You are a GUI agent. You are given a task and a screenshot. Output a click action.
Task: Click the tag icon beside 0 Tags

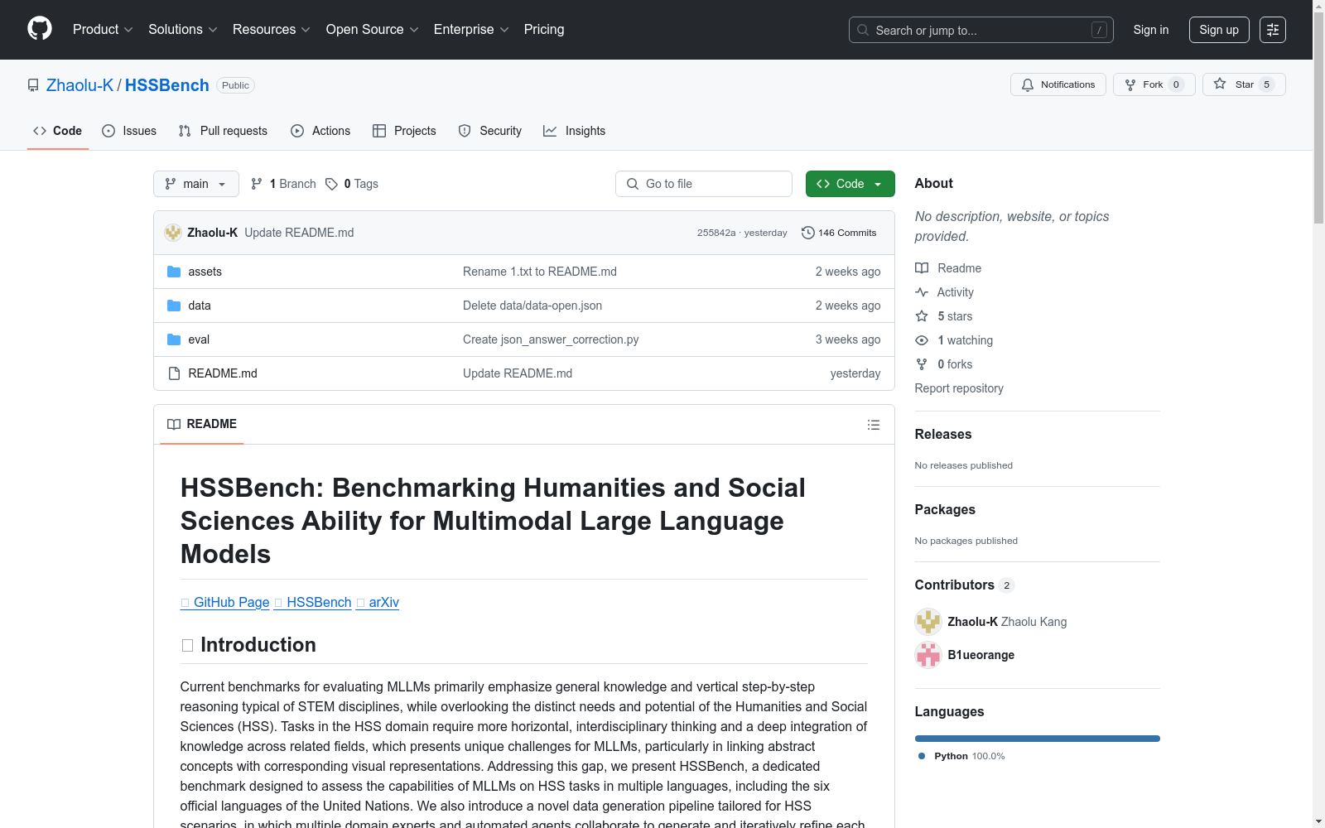(x=331, y=184)
